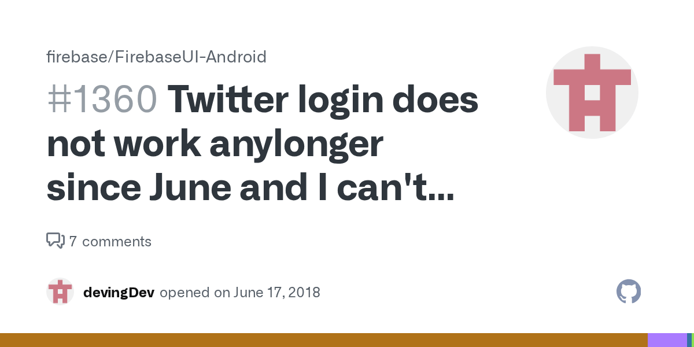This screenshot has width=694, height=347.
Task: Click the 'not work anylonger' title line
Action: 215,145
